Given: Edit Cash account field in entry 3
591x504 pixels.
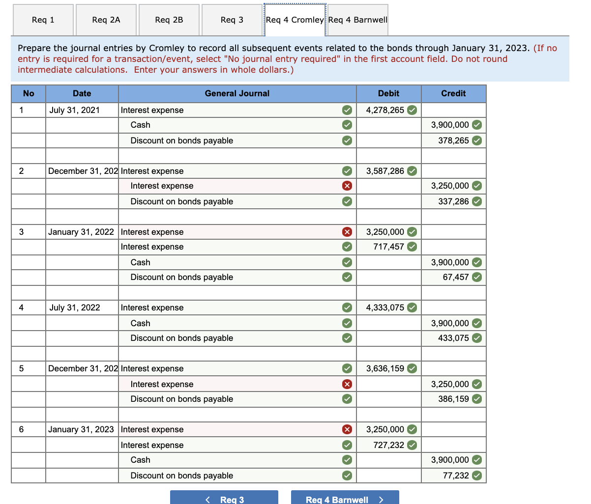Looking at the screenshot, I should click(x=237, y=262).
